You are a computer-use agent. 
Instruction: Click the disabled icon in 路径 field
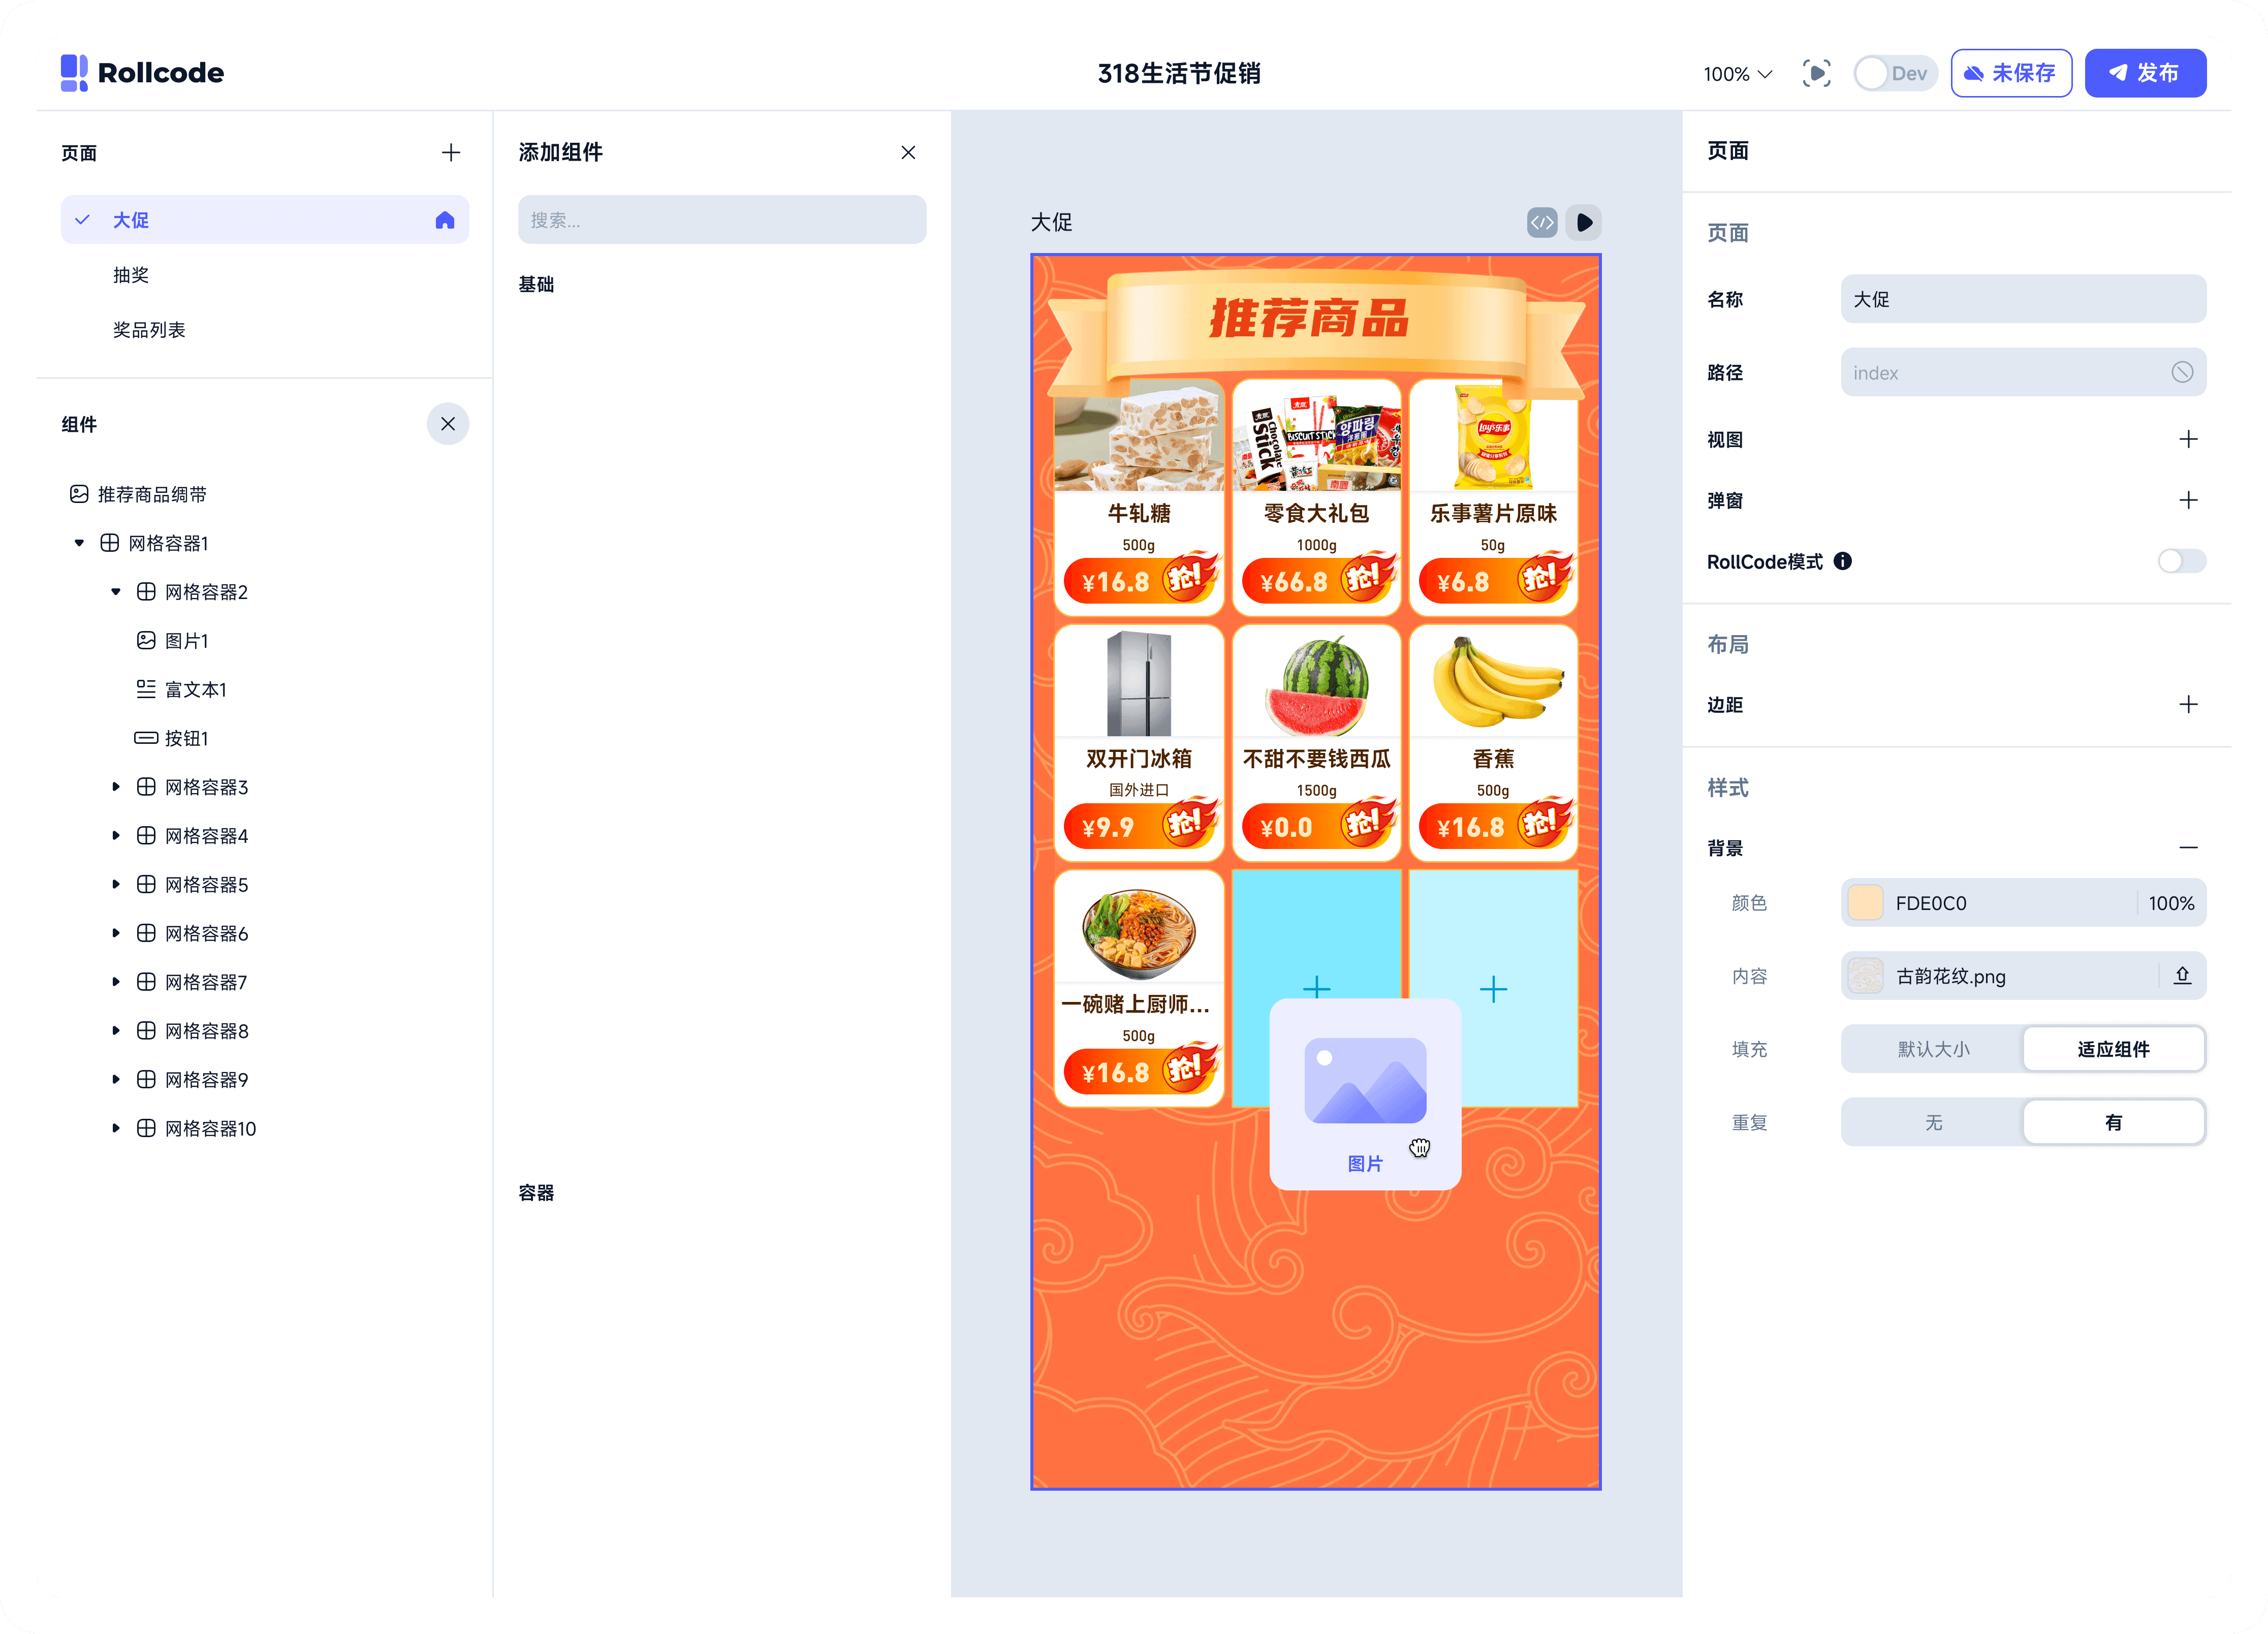(2182, 372)
